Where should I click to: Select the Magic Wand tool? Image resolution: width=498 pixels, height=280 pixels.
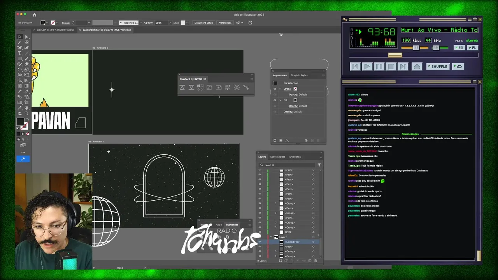(x=19, y=42)
